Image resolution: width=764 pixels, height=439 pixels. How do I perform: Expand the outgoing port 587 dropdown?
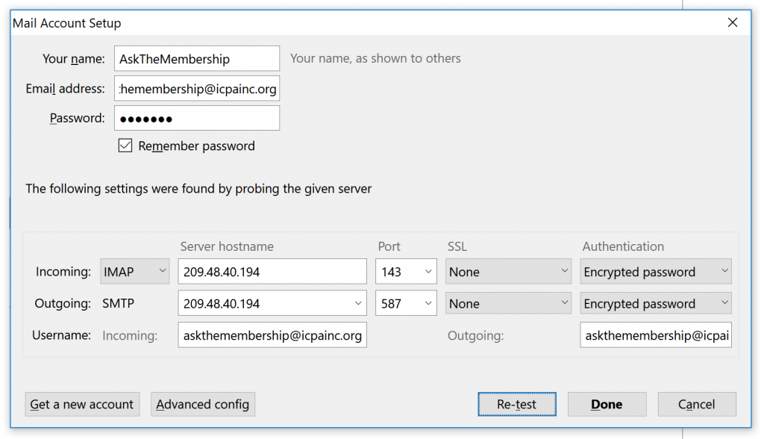[406, 303]
